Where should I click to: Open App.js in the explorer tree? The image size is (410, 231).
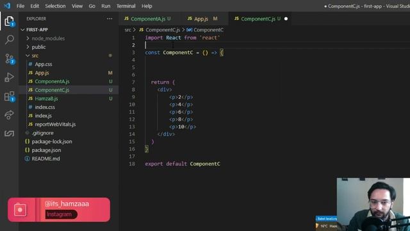(x=42, y=73)
